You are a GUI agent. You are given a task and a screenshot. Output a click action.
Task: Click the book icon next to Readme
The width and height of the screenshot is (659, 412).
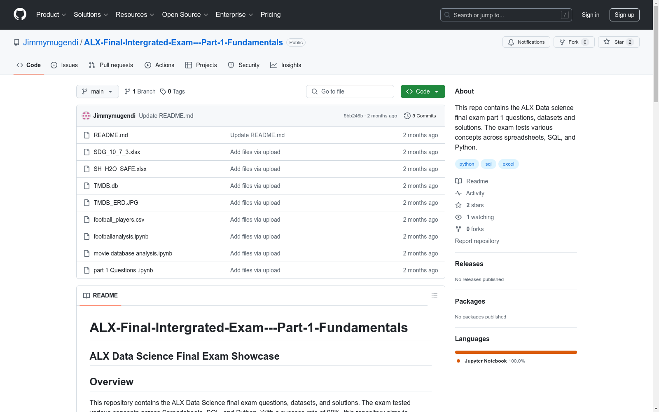coord(458,181)
